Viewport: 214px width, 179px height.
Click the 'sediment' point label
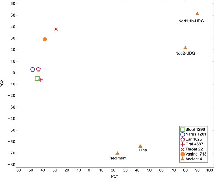pos(118,158)
